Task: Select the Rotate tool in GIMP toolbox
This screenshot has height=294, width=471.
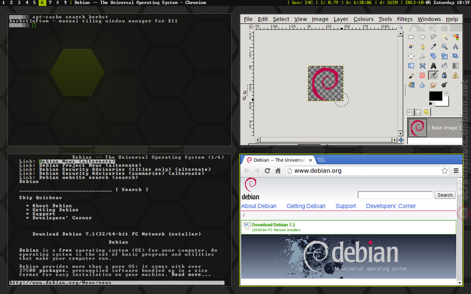Action: coord(433,56)
